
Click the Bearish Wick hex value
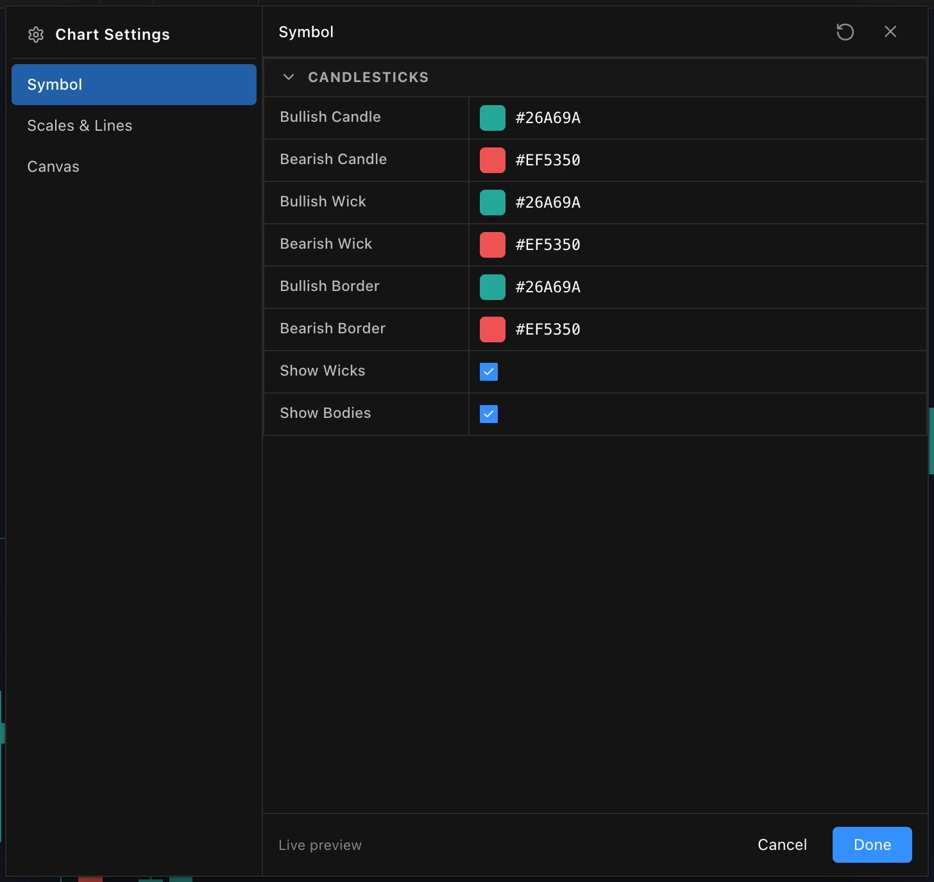(548, 245)
